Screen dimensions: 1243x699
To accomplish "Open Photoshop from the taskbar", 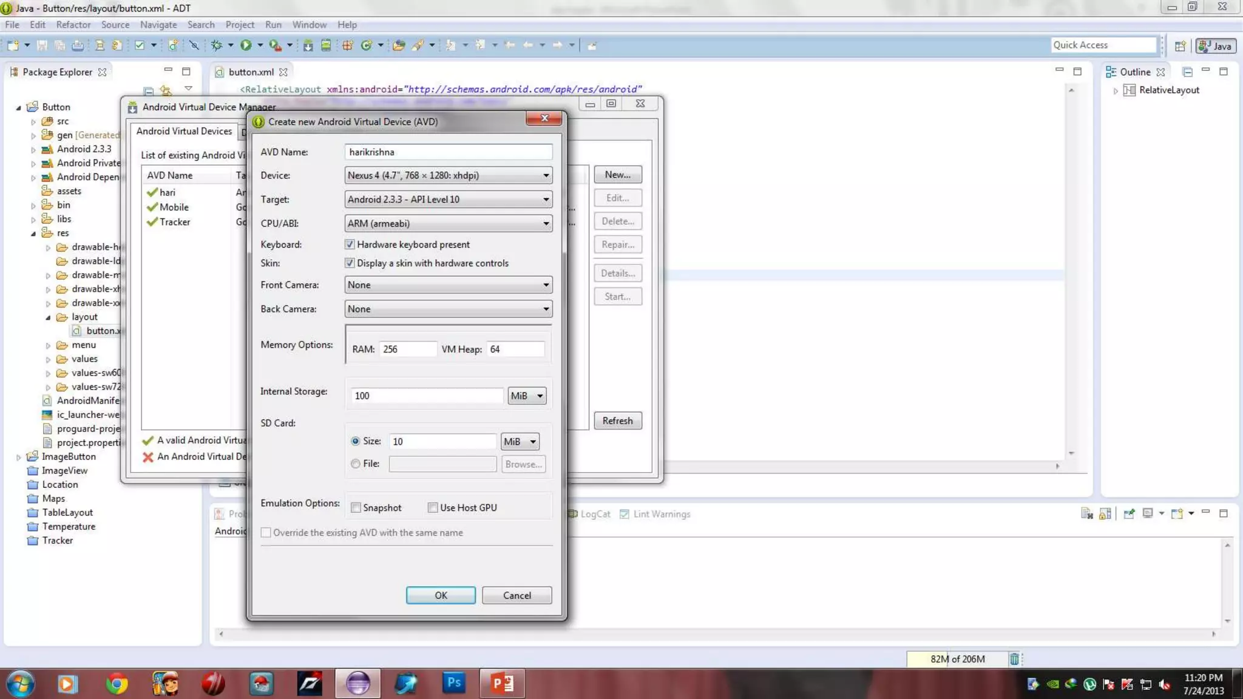I will (x=453, y=683).
